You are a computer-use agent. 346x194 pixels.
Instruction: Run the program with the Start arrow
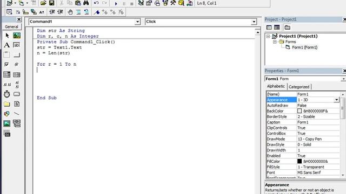[x=116, y=4]
